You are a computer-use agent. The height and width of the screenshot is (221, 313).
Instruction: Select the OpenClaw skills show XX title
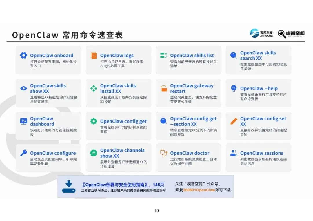pyautogui.click(x=48, y=88)
